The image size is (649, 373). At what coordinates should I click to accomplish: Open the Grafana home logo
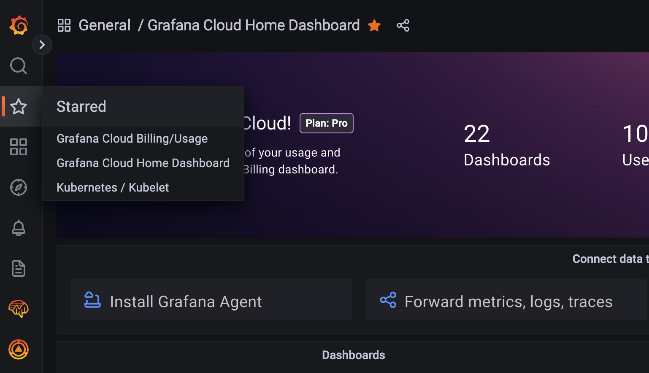[x=19, y=25]
